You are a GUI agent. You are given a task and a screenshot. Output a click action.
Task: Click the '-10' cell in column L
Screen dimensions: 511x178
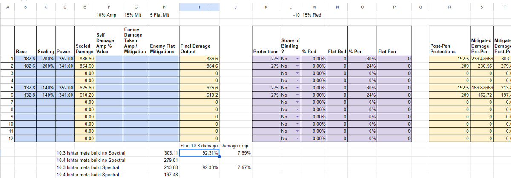click(290, 14)
